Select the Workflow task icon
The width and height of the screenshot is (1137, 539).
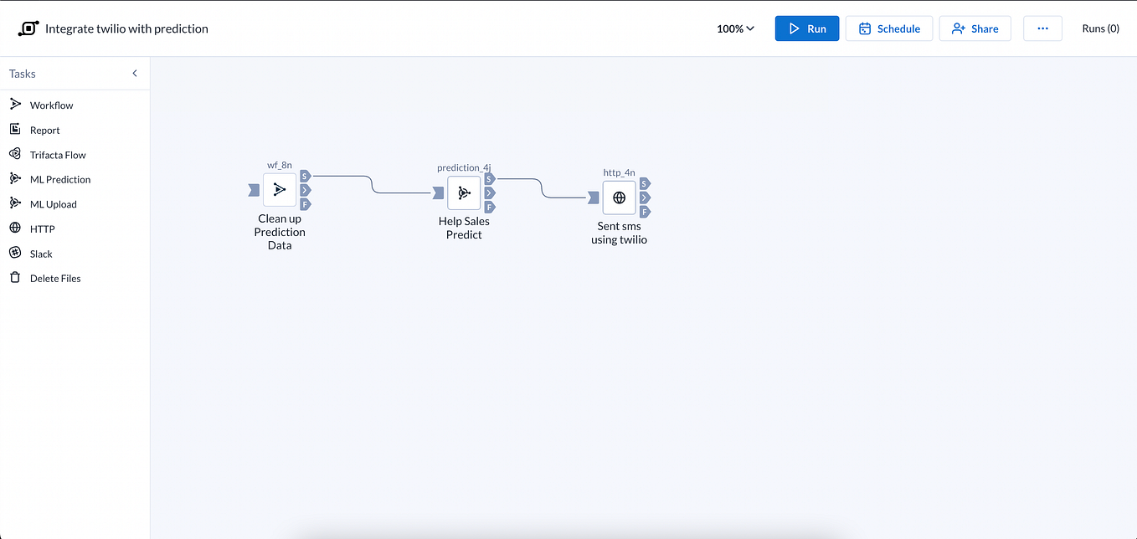tap(16, 105)
